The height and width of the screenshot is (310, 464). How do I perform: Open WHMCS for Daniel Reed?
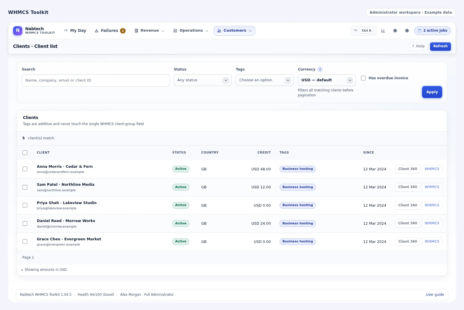pos(432,223)
